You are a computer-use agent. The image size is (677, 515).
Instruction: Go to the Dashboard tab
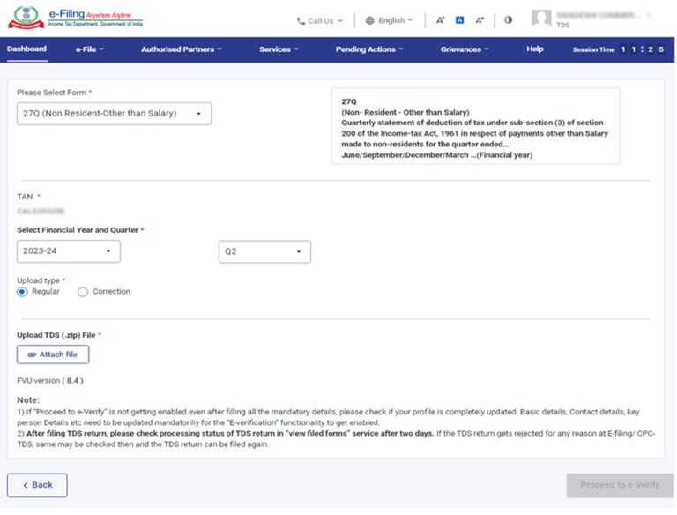point(26,49)
